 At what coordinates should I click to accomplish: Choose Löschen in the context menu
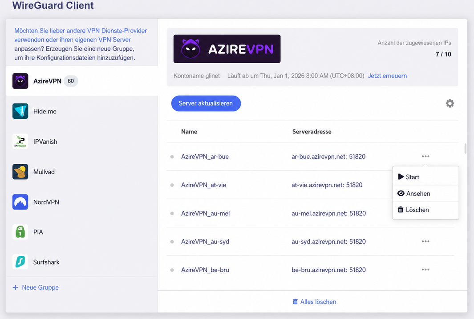[425, 210]
